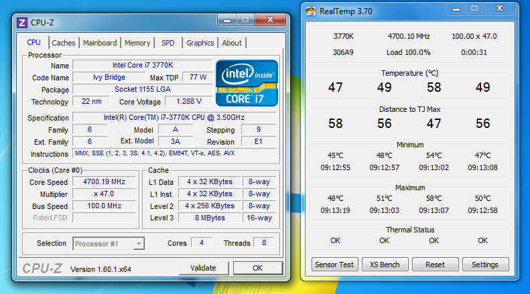530x294 pixels.
Task: Click the empty Rated FSB field
Action: pyautogui.click(x=104, y=218)
